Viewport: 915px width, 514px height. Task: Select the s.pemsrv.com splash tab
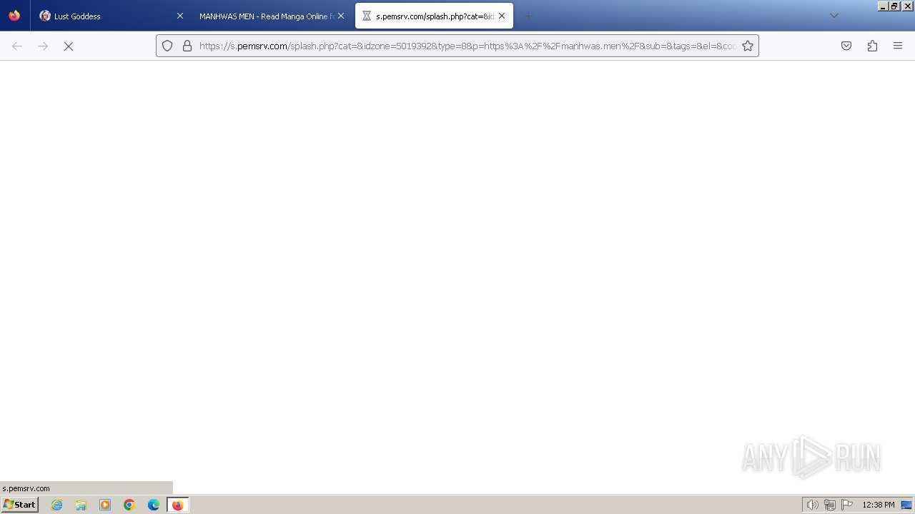pos(434,16)
